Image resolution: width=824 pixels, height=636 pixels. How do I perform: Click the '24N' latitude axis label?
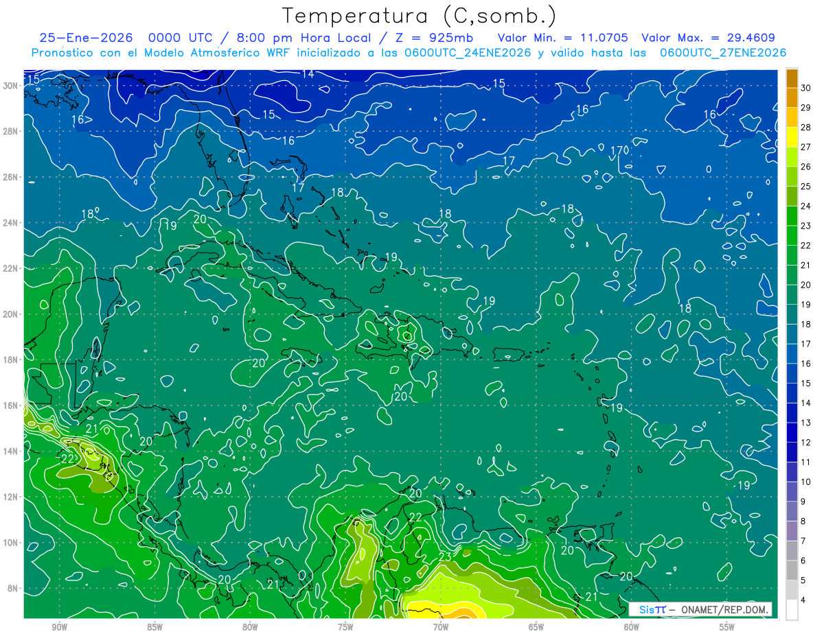(x=10, y=223)
